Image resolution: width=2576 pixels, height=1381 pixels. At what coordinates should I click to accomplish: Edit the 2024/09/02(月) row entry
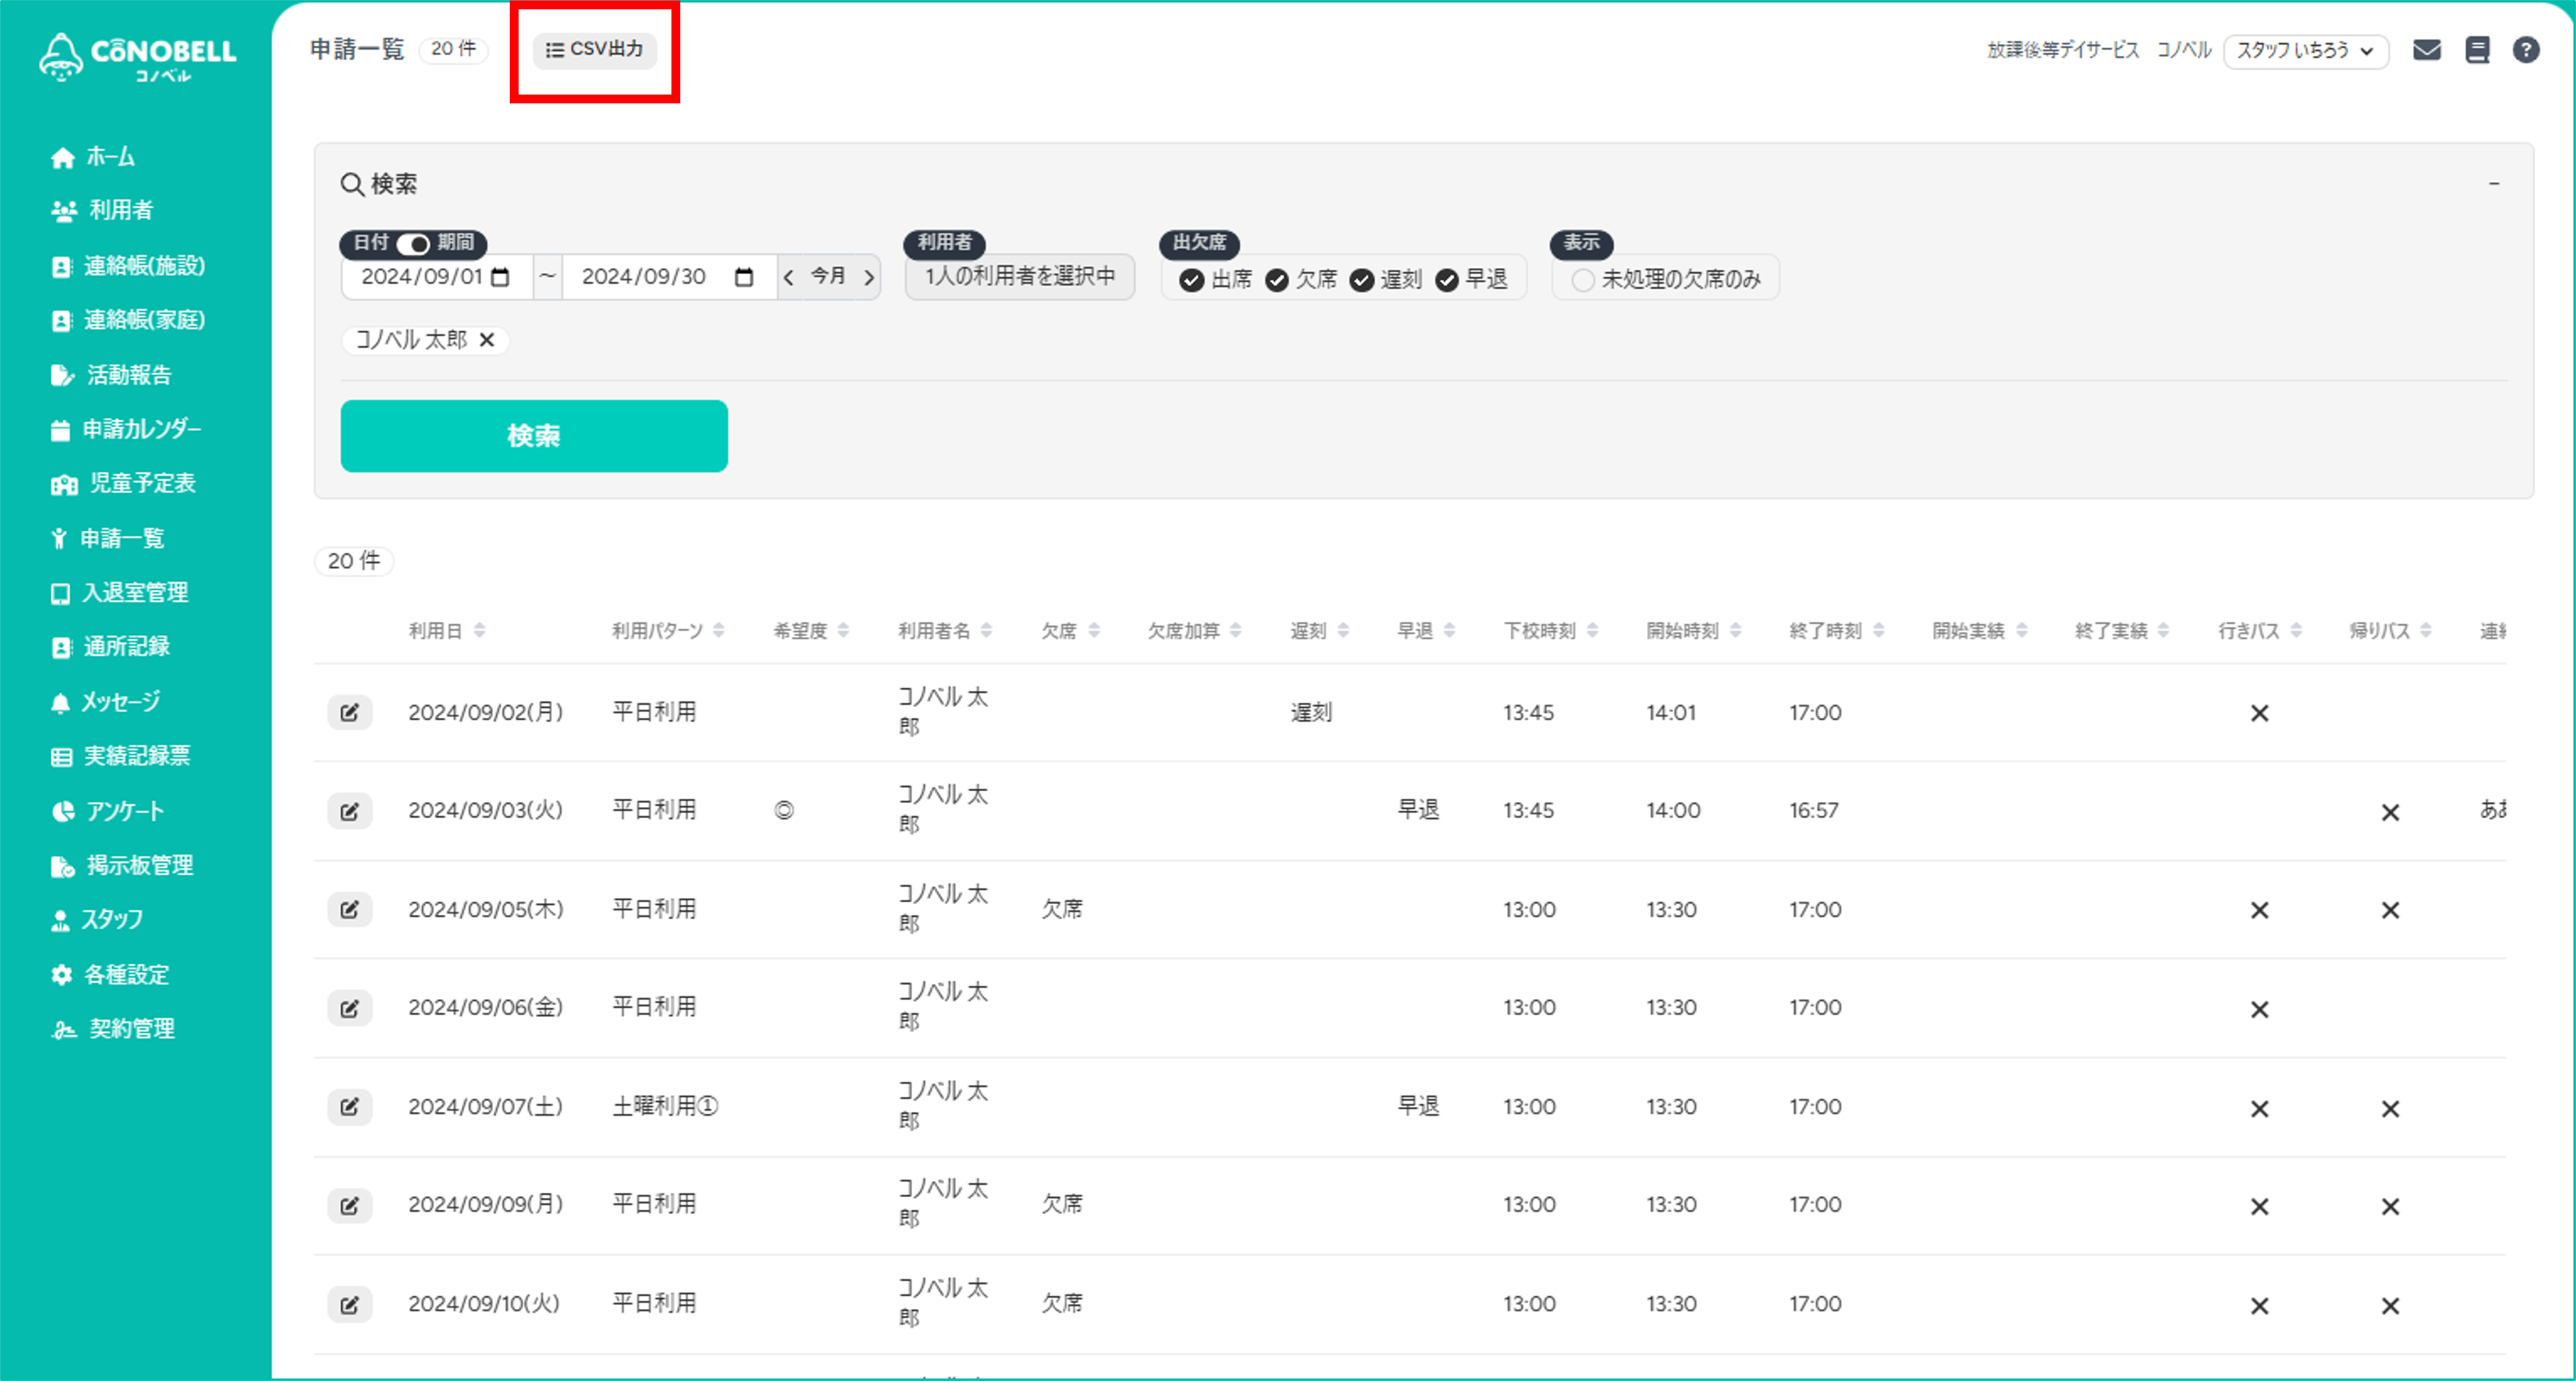[349, 713]
